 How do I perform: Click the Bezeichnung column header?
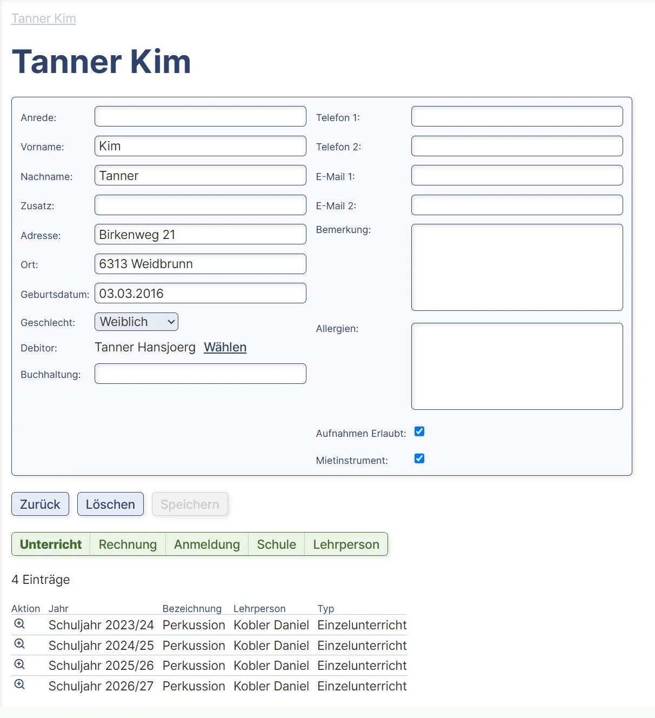point(192,609)
